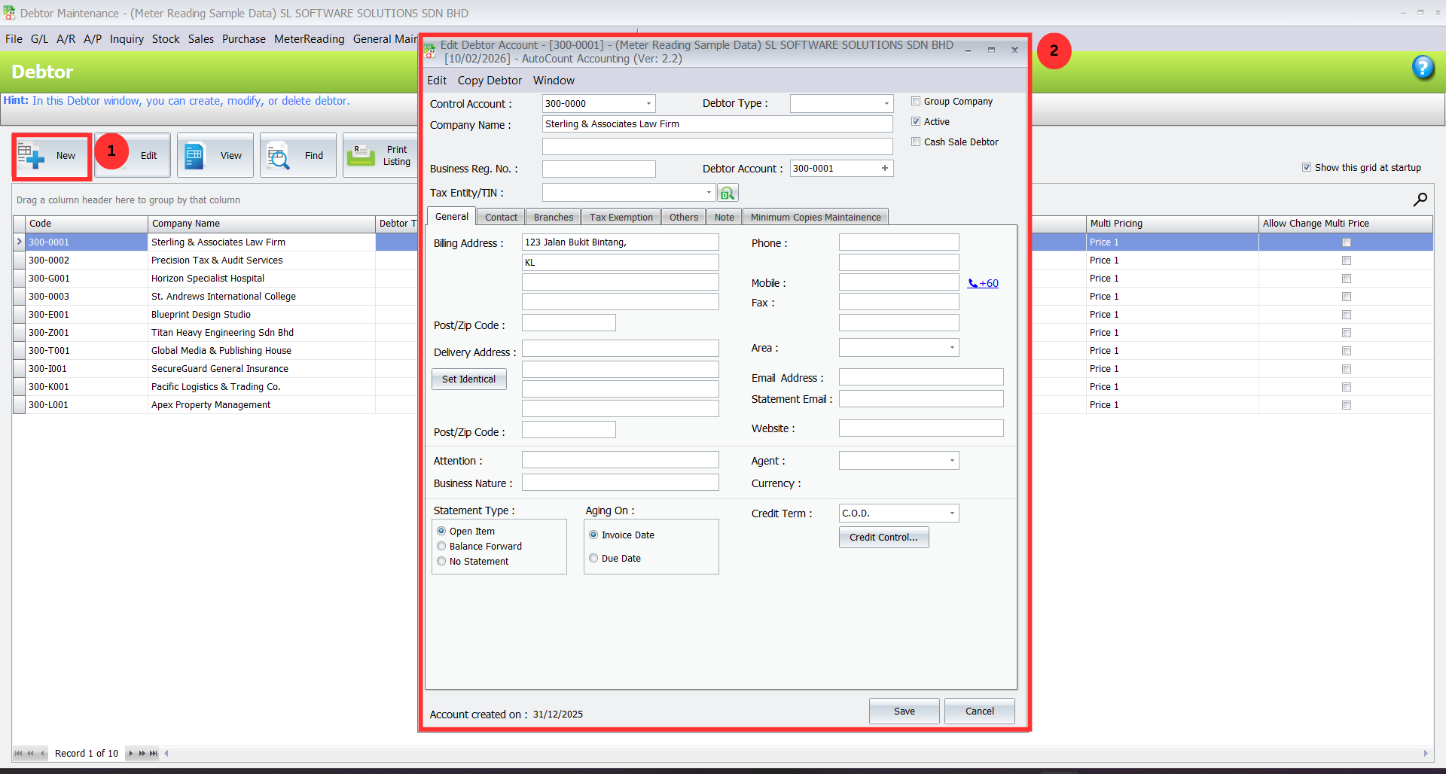Click the +60 mobile phone link

point(983,284)
